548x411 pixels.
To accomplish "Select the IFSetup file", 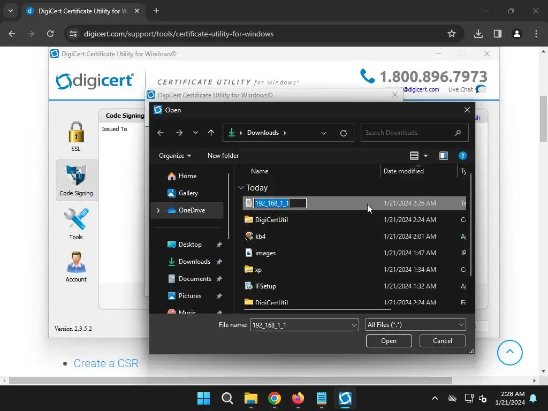I will 354,286.
